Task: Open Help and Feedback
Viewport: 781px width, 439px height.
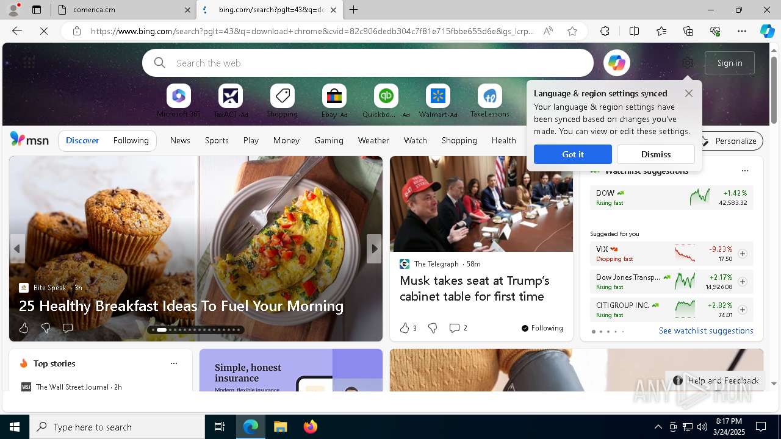Action: coord(716,380)
